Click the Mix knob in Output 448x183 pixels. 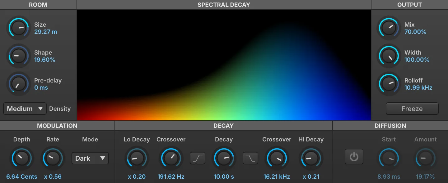pos(389,28)
